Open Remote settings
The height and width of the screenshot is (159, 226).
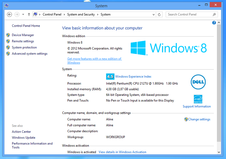point(23,41)
